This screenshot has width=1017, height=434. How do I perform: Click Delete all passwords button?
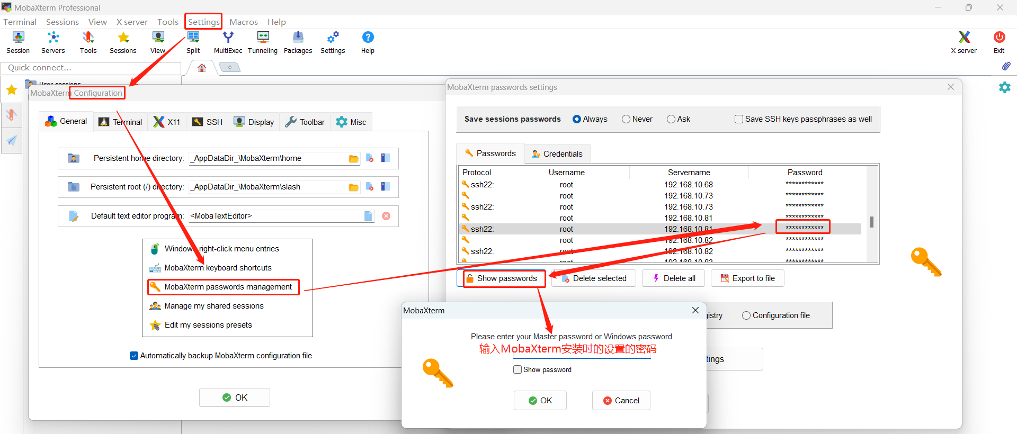673,278
